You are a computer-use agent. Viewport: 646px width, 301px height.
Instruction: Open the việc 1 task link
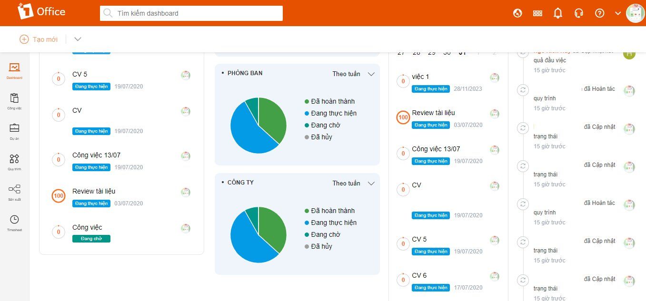420,77
